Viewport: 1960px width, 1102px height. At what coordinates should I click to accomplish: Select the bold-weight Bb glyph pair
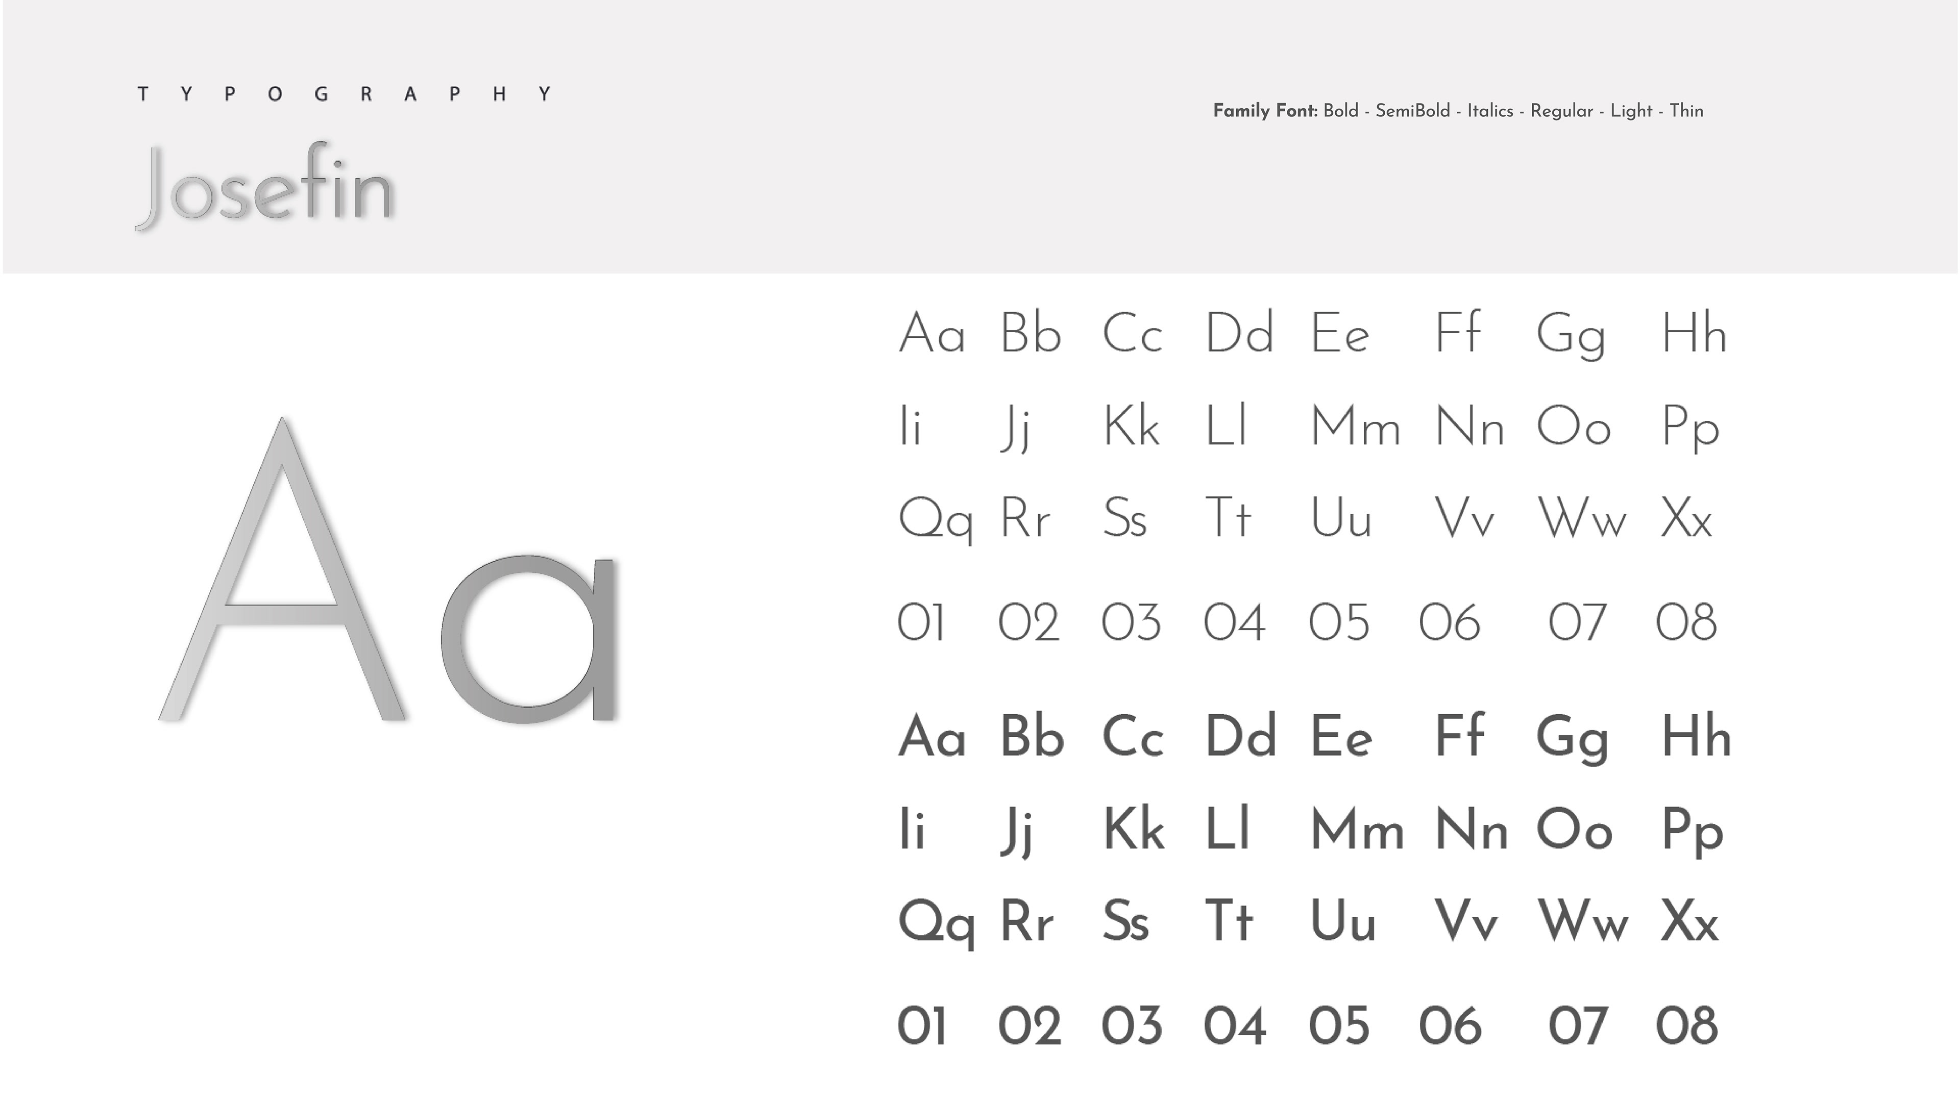1031,737
